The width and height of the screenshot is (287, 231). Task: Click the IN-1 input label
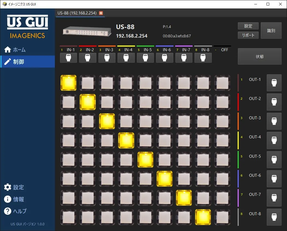71,50
